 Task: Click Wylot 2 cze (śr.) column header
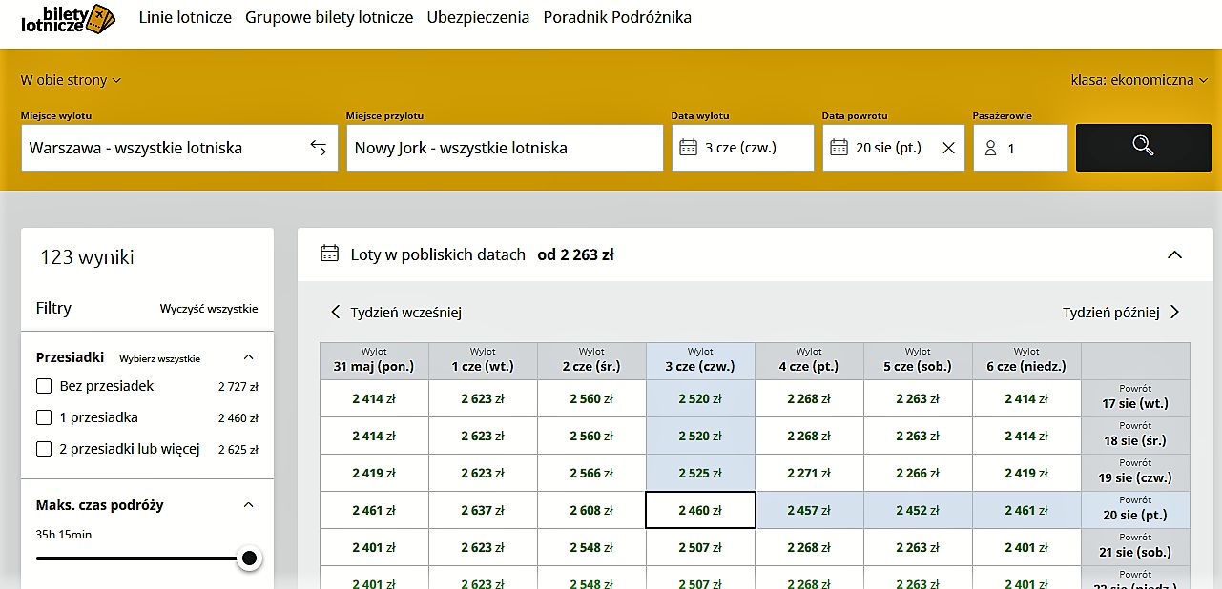[591, 360]
